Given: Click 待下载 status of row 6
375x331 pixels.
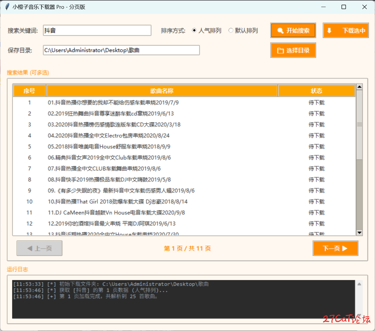Looking at the screenshot, I should (317, 158).
